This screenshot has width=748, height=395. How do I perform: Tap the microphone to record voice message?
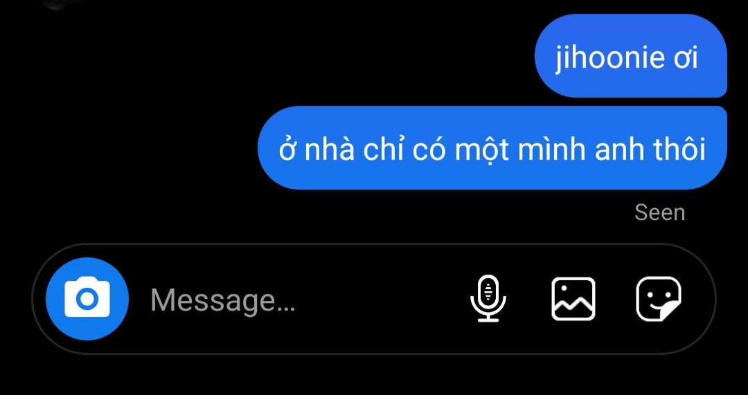click(488, 299)
